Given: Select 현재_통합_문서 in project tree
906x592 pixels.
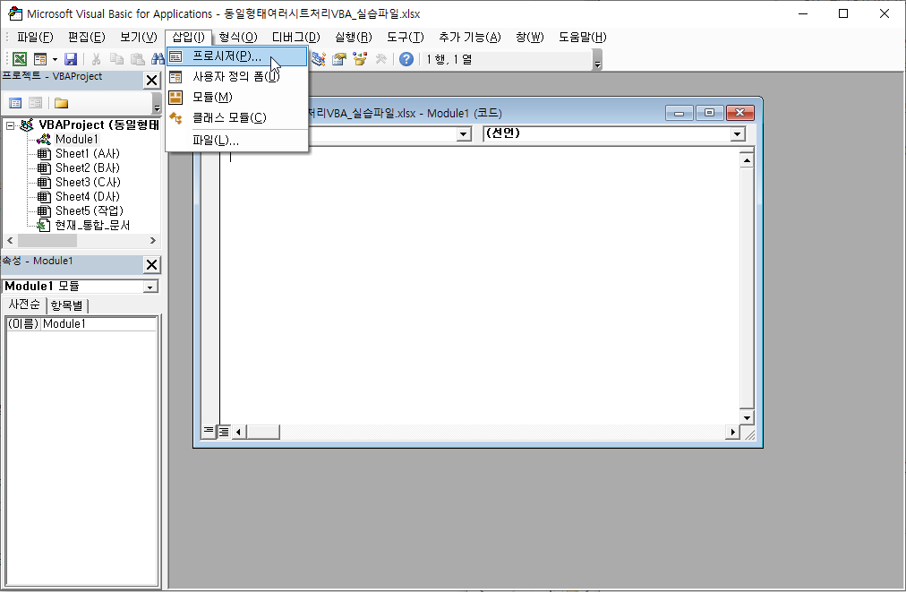Looking at the screenshot, I should (92, 225).
